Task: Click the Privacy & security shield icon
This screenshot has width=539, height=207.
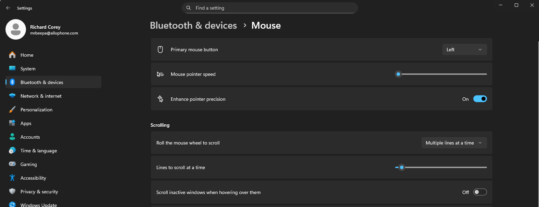Action: point(12,191)
